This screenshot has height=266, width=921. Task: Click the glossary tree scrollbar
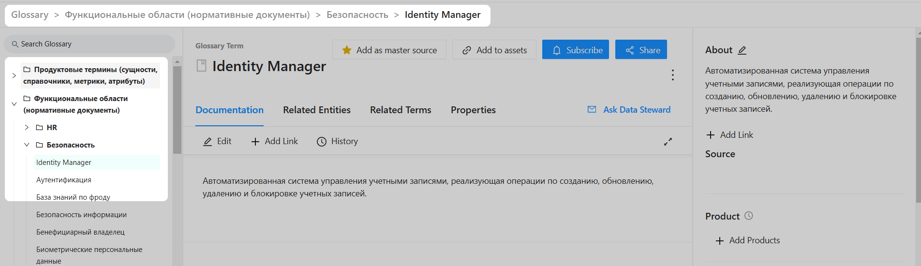click(x=177, y=111)
